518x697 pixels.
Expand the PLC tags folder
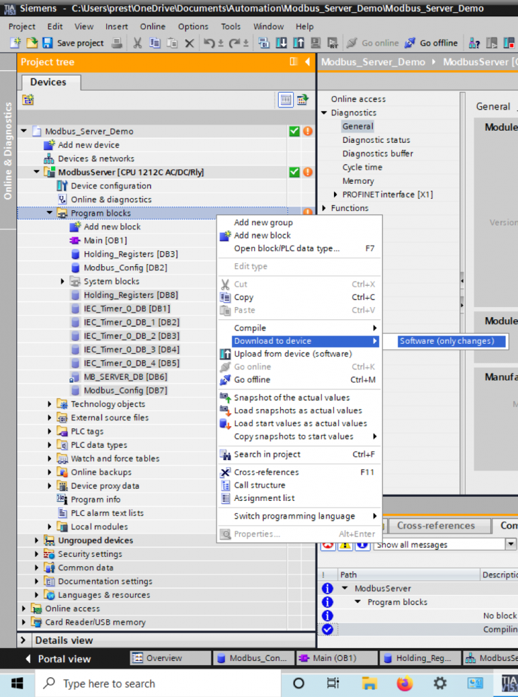[50, 431]
